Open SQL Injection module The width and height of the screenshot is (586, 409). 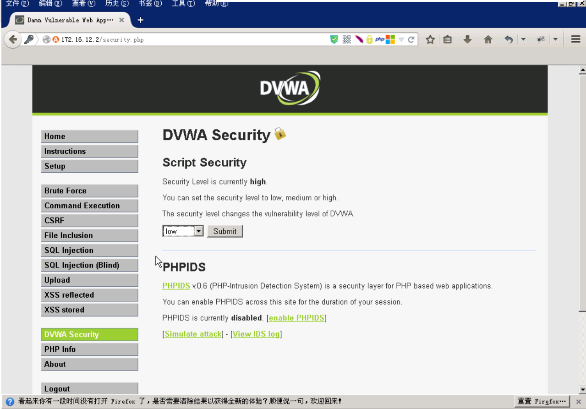tap(89, 251)
